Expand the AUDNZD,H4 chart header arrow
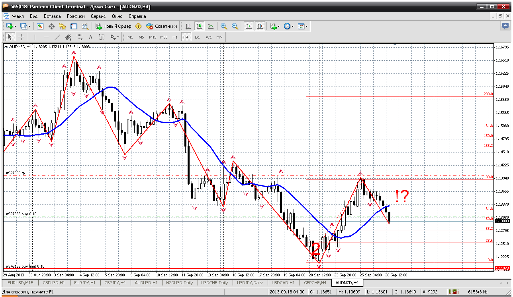 tap(6, 46)
